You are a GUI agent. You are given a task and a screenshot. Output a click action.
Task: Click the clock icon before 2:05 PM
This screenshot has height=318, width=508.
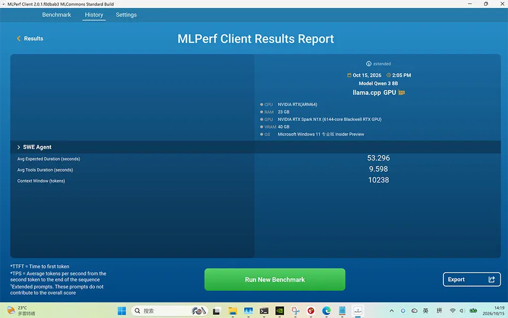pos(389,75)
